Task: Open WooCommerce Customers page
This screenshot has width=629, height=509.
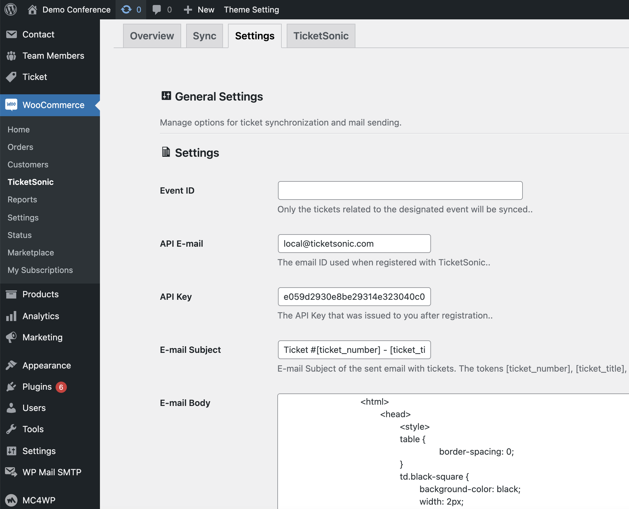Action: click(x=28, y=165)
